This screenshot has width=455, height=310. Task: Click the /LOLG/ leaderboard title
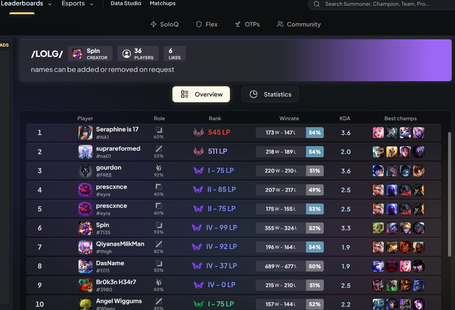click(x=47, y=54)
